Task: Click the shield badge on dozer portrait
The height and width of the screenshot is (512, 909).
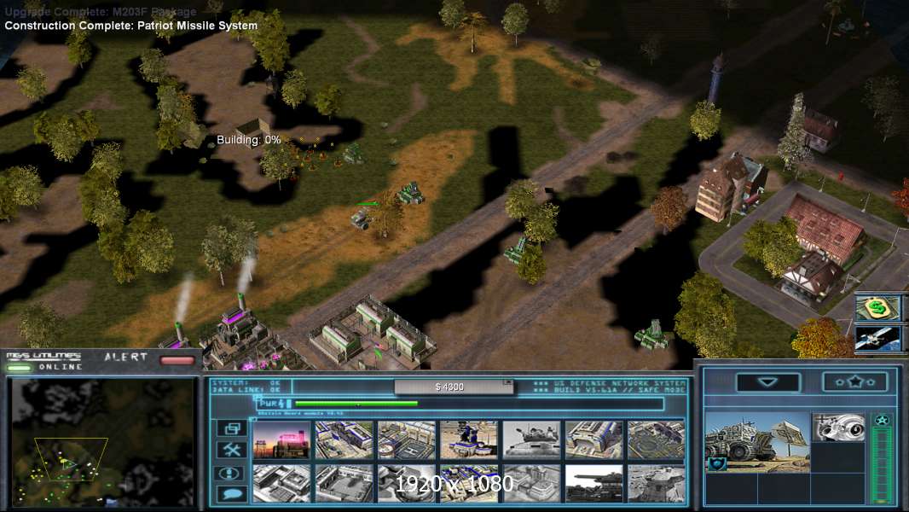Action: click(x=717, y=463)
